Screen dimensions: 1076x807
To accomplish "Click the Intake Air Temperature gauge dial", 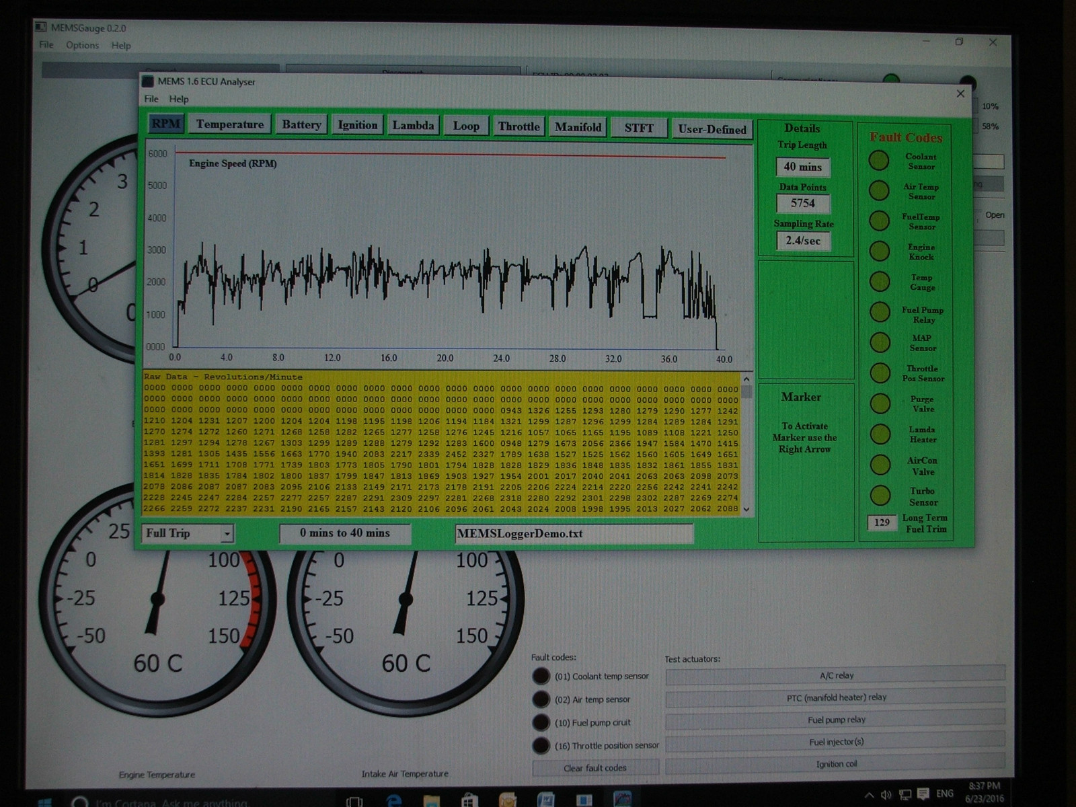I will coord(406,599).
